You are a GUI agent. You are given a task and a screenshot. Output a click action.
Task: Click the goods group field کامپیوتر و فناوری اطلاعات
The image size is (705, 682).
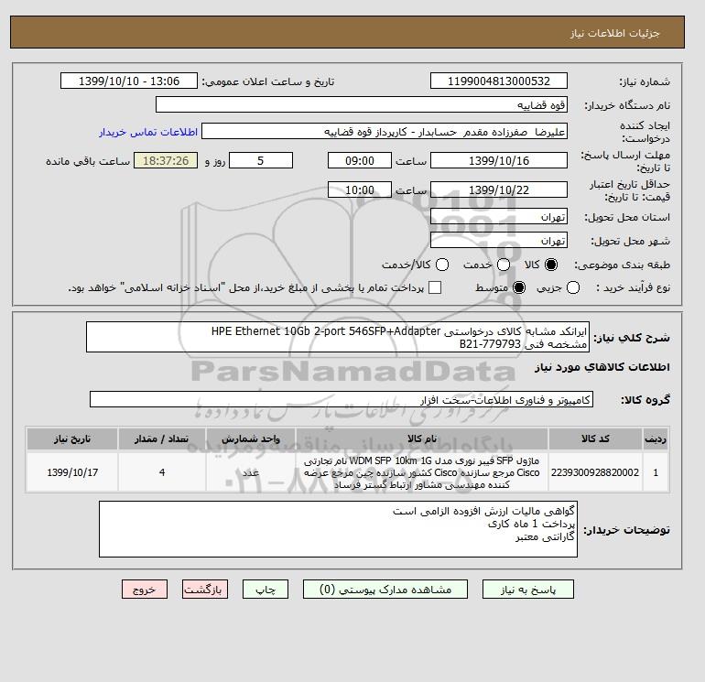pyautogui.click(x=342, y=399)
